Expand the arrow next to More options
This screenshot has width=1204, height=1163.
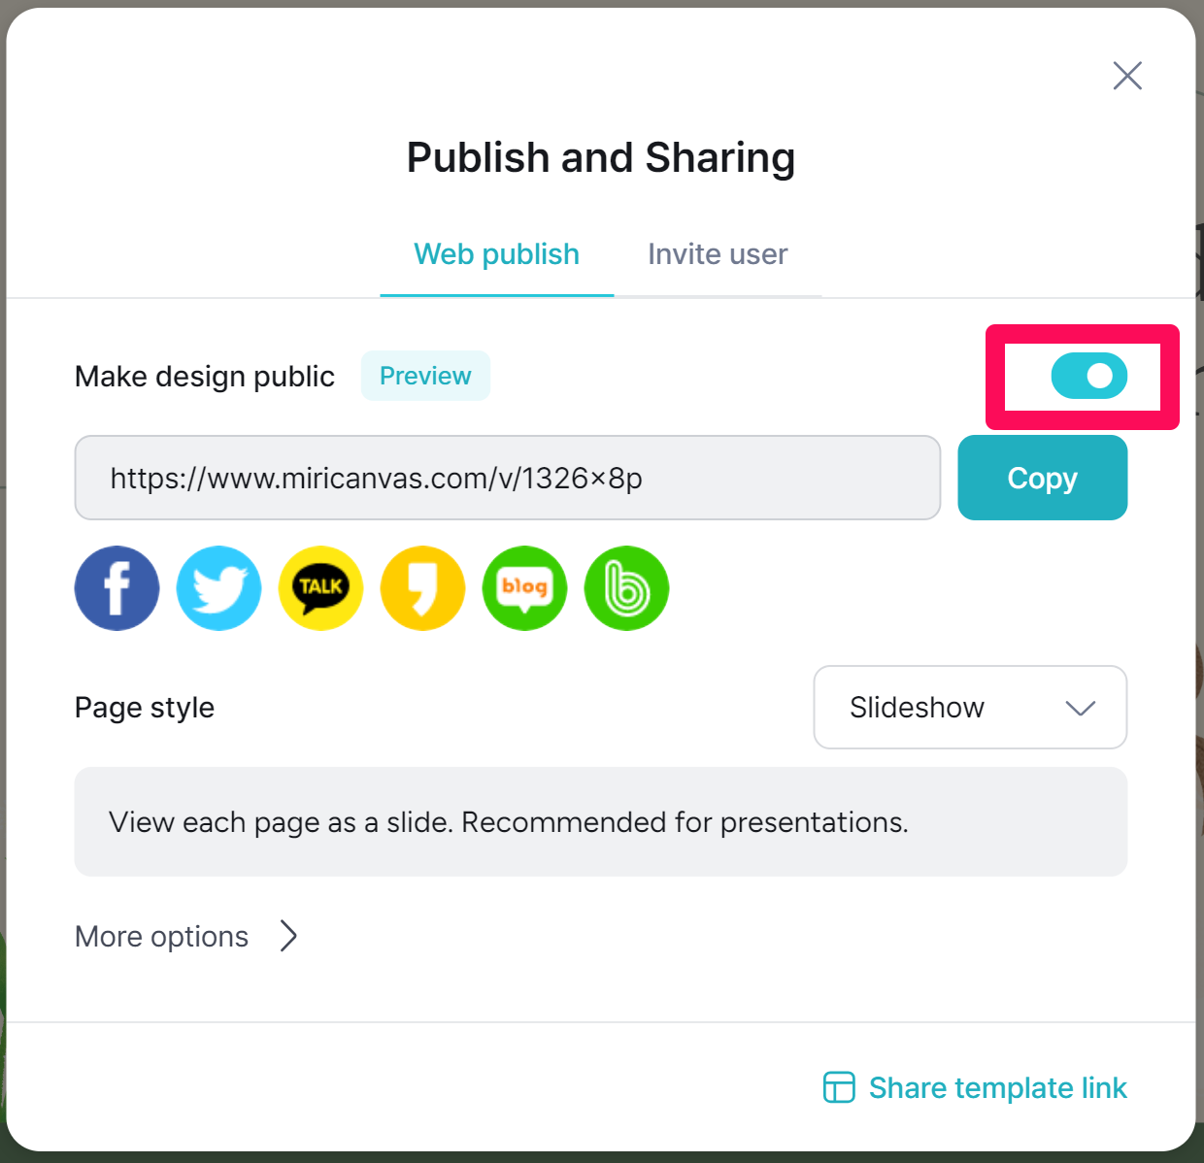pos(288,936)
